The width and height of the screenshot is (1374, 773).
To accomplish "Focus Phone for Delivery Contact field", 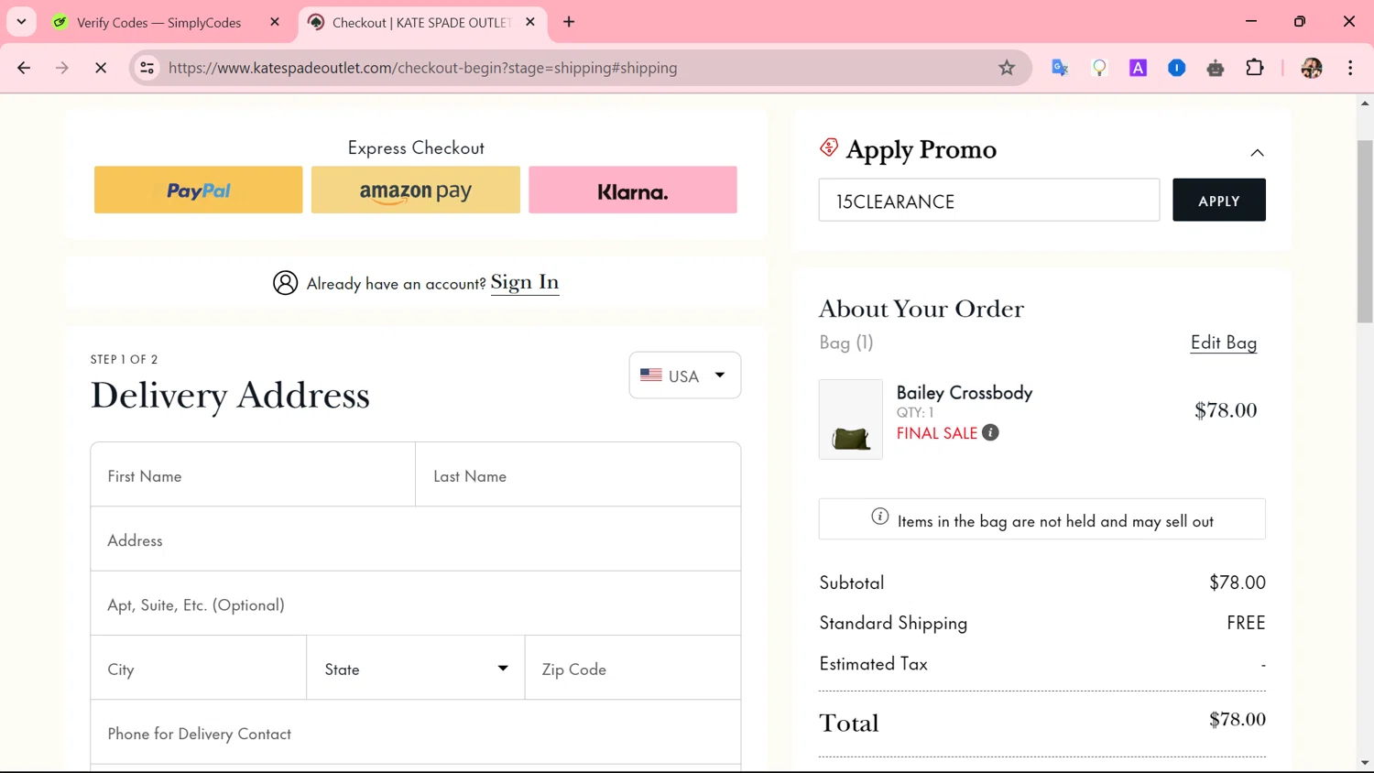I will click(x=416, y=733).
